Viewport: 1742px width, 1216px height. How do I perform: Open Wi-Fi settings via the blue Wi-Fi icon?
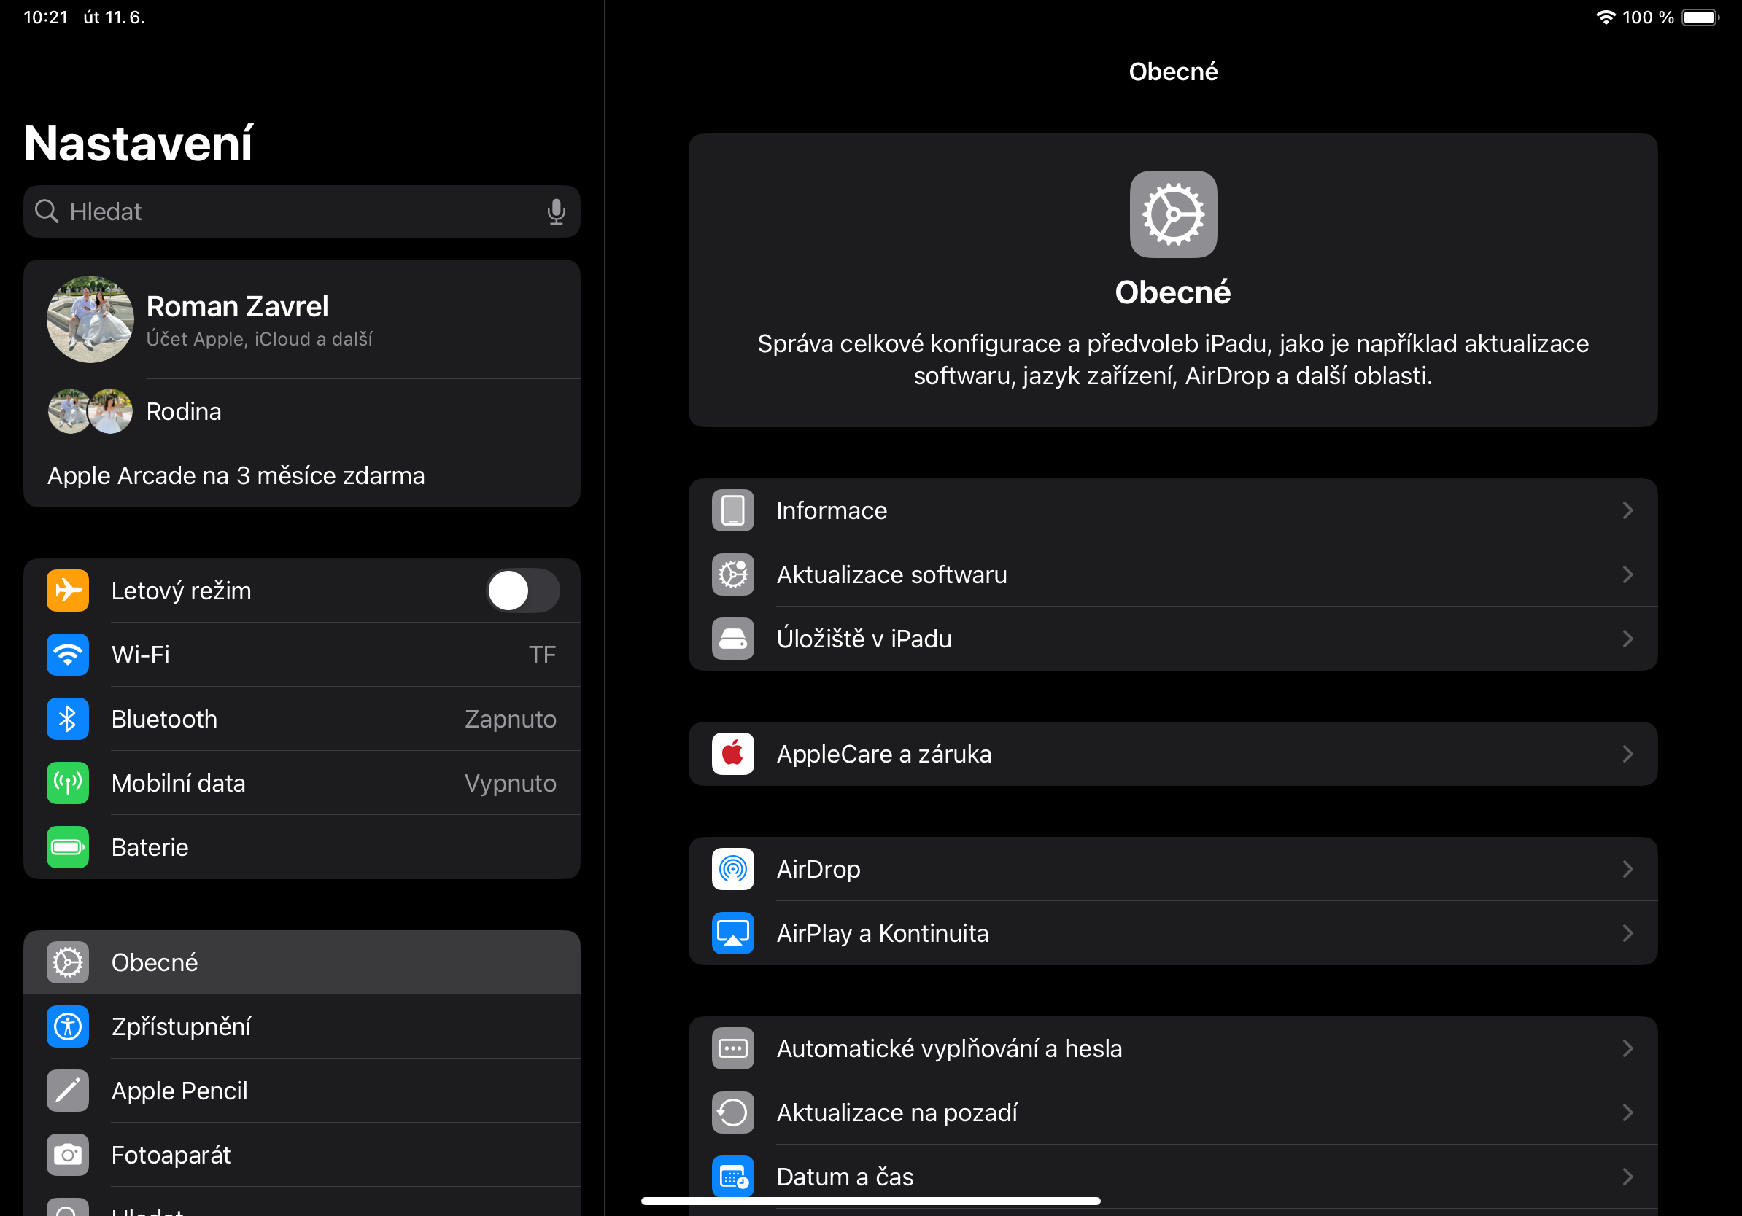(x=68, y=654)
